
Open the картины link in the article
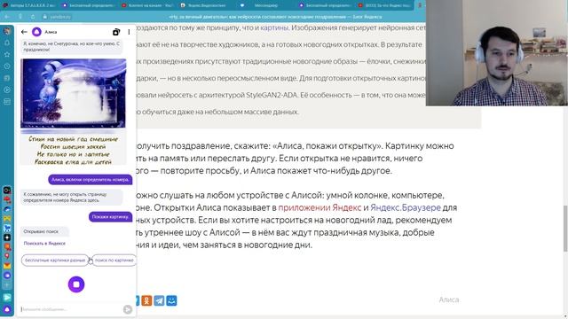tap(274, 27)
